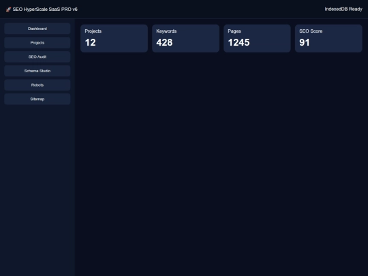Go to Projects in the sidebar
The image size is (368, 276).
[37, 43]
